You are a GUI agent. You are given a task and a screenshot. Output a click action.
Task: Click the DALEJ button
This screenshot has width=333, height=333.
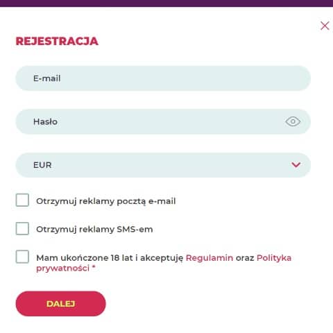click(x=60, y=304)
